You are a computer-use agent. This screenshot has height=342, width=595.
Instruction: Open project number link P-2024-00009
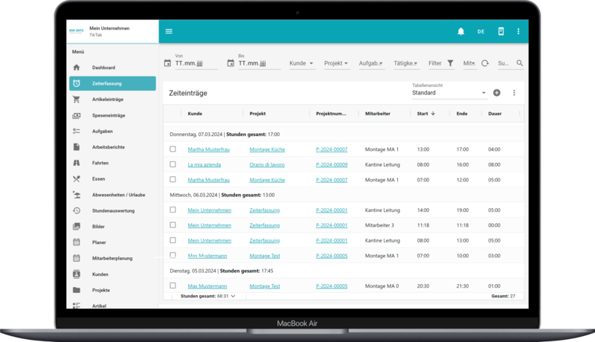(x=332, y=164)
